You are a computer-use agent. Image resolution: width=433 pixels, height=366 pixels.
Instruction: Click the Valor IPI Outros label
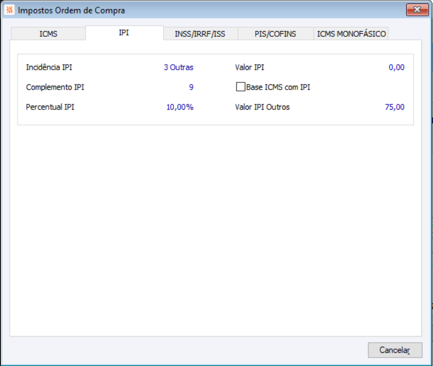(262, 107)
